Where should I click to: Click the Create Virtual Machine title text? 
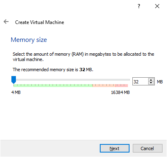[x=40, y=22]
